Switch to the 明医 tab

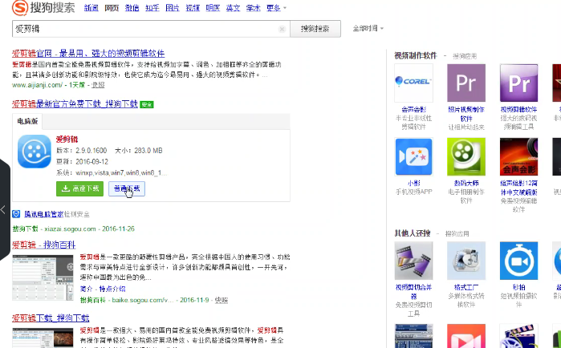click(213, 8)
